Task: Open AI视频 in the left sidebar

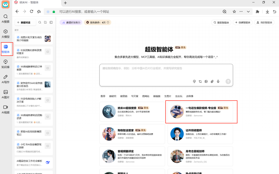Action: [x=5, y=110]
